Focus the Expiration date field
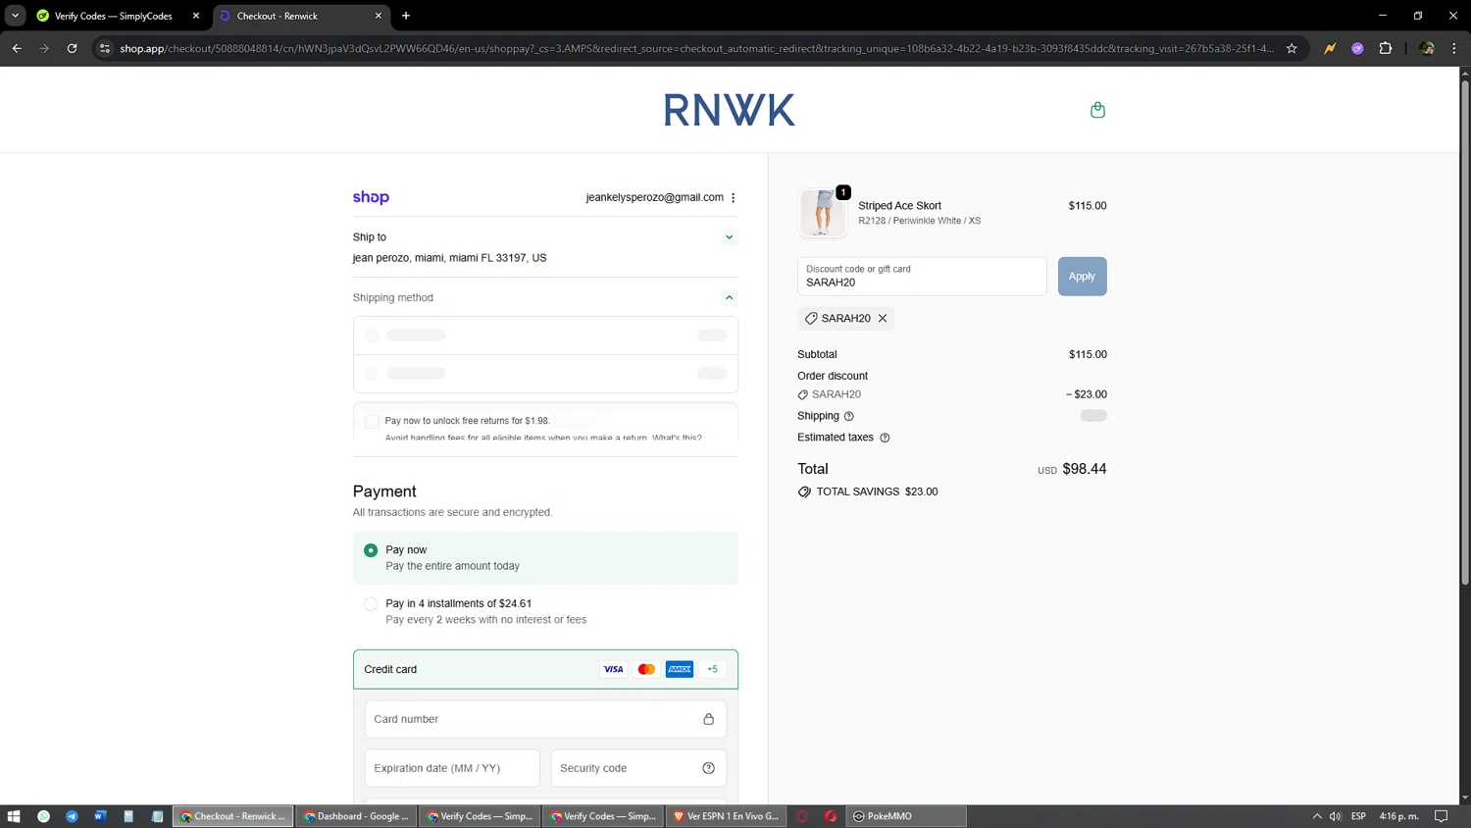This screenshot has width=1471, height=828. coord(452,768)
